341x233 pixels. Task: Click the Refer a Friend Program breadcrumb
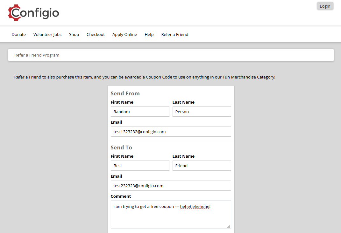click(x=37, y=55)
